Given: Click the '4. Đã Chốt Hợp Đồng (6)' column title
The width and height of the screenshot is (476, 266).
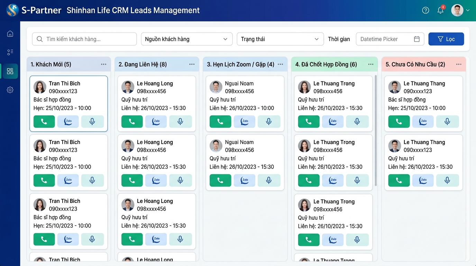Looking at the screenshot, I should click(326, 64).
